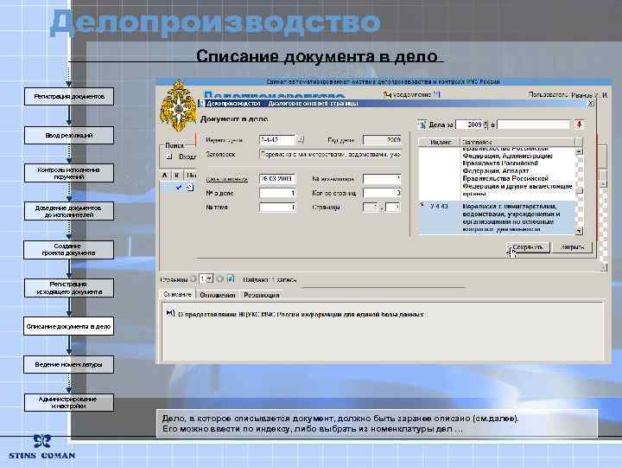The height and width of the screenshot is (467, 622).
Task: Click the '№ в деле' field
Action: pos(277,193)
